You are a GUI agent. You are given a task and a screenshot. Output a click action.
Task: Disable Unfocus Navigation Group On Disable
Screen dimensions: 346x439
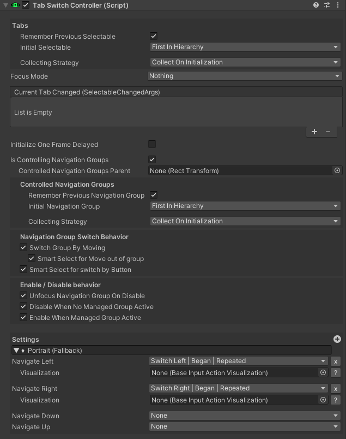click(23, 296)
